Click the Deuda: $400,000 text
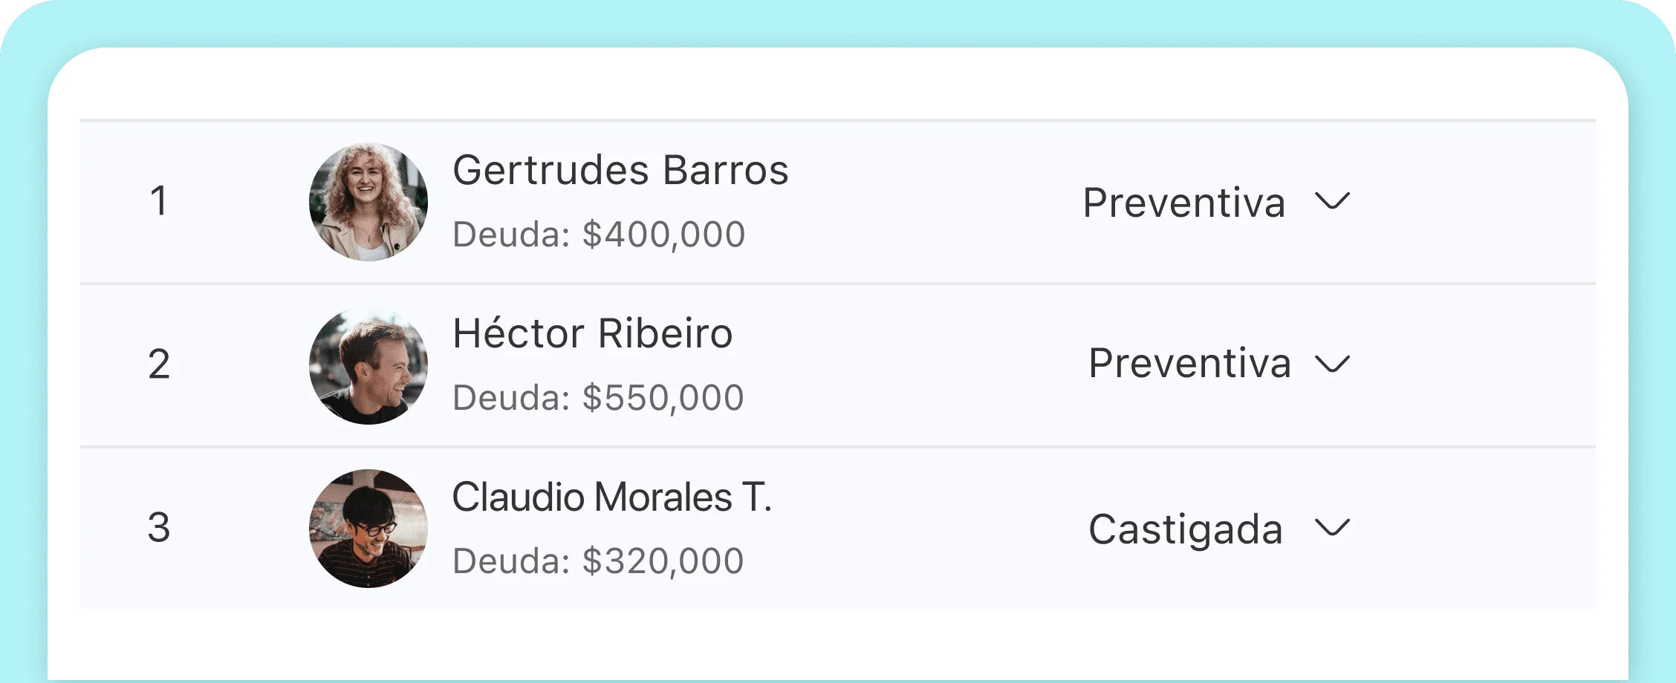This screenshot has width=1676, height=683. [x=598, y=235]
